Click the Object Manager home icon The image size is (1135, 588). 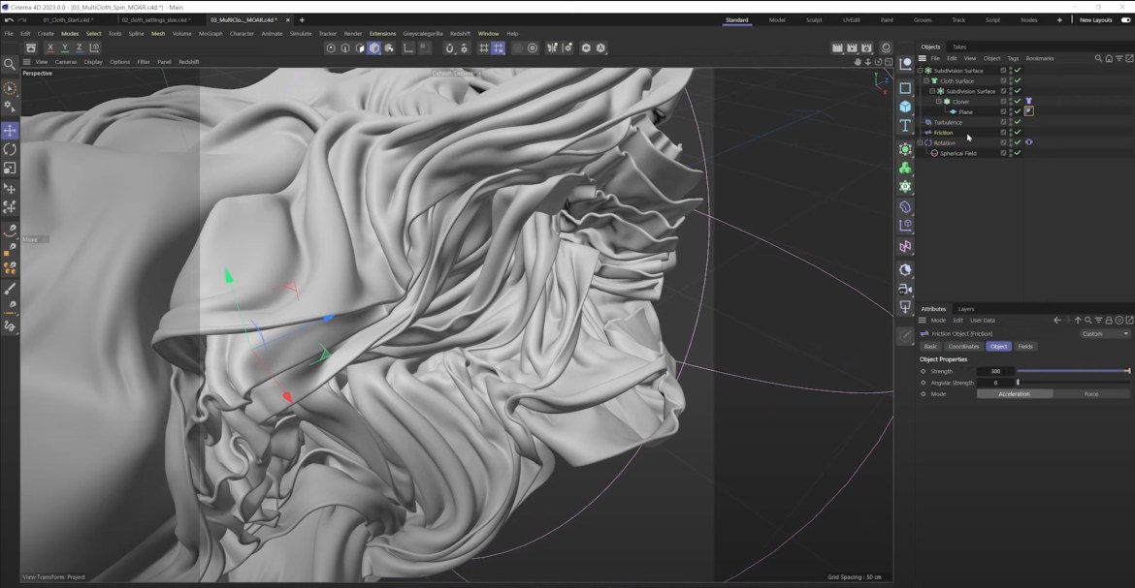point(1108,58)
